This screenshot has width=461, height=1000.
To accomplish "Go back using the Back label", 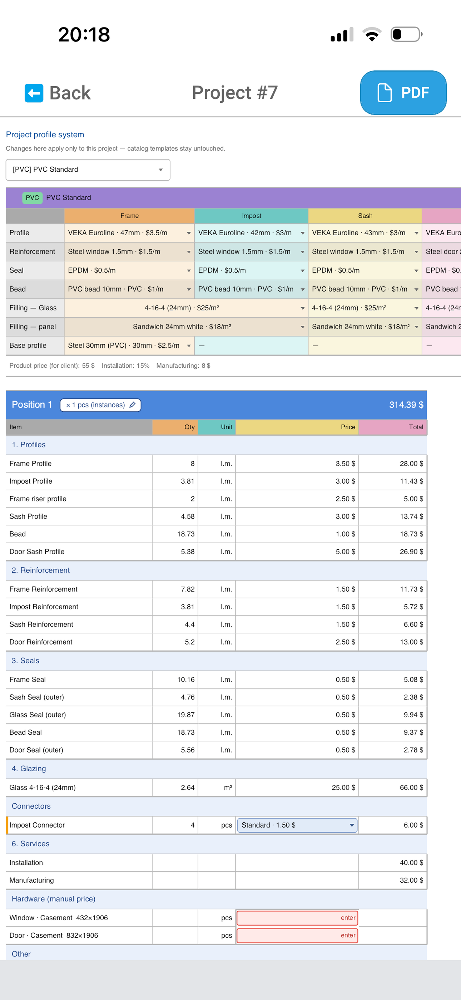I will pos(70,93).
